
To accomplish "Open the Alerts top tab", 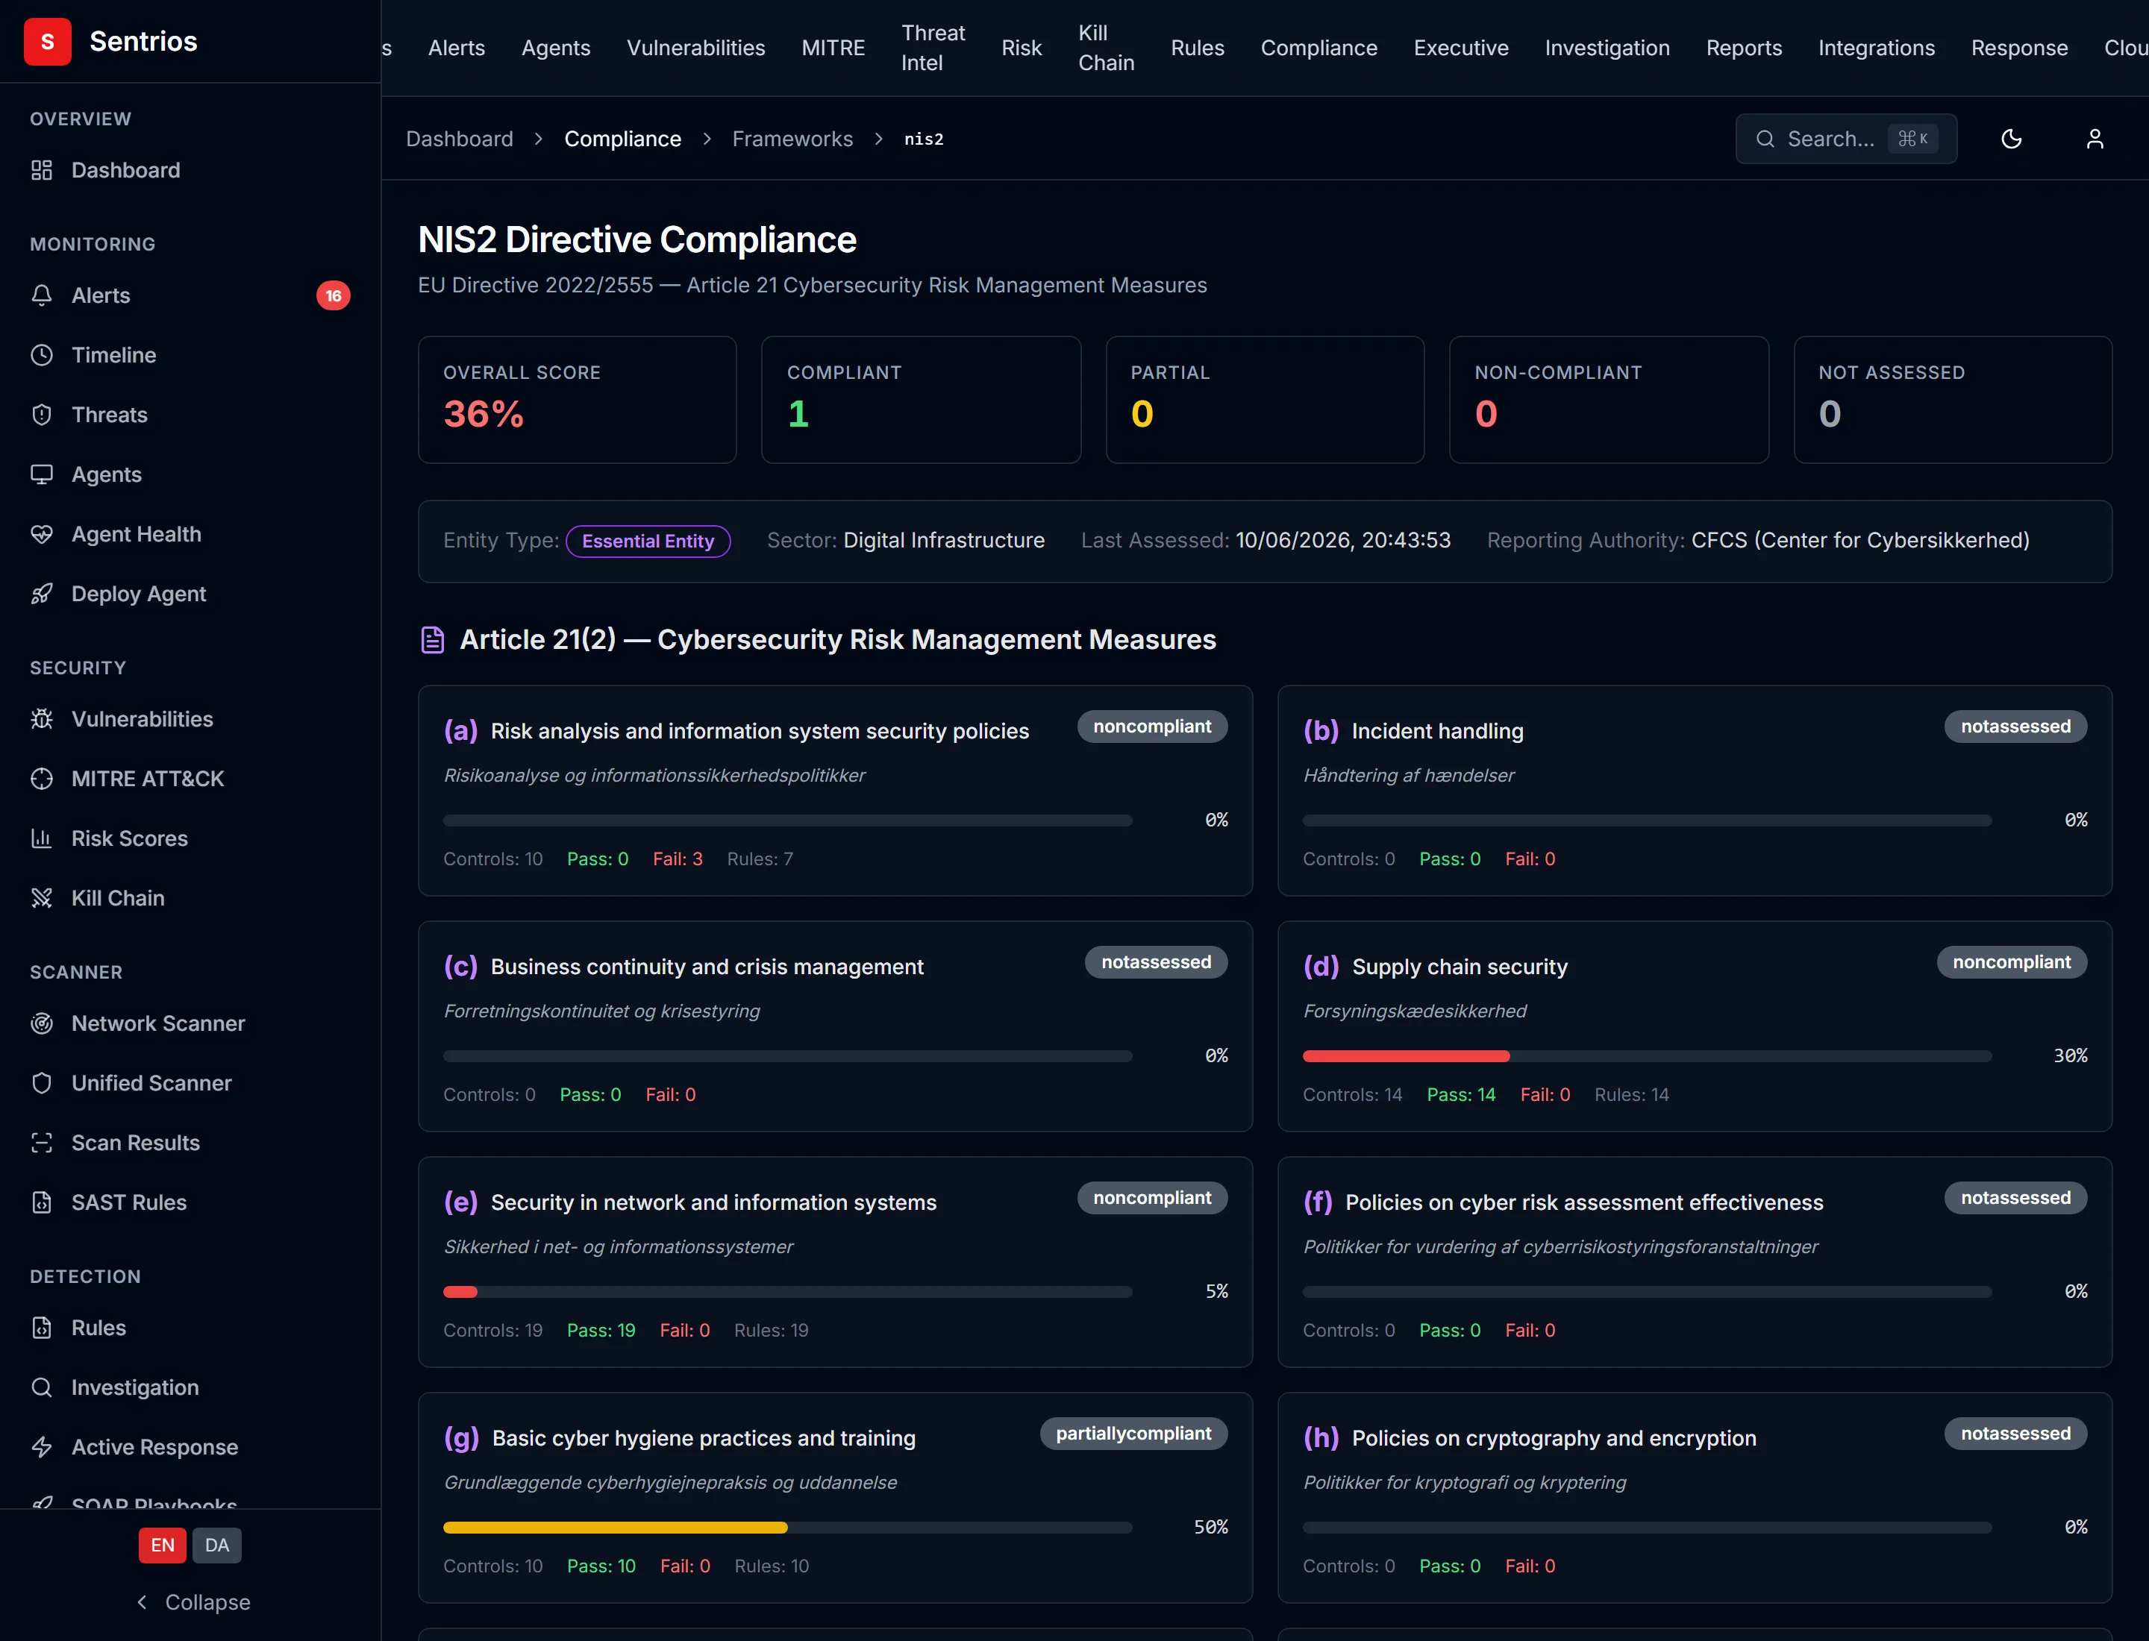I will pyautogui.click(x=457, y=48).
